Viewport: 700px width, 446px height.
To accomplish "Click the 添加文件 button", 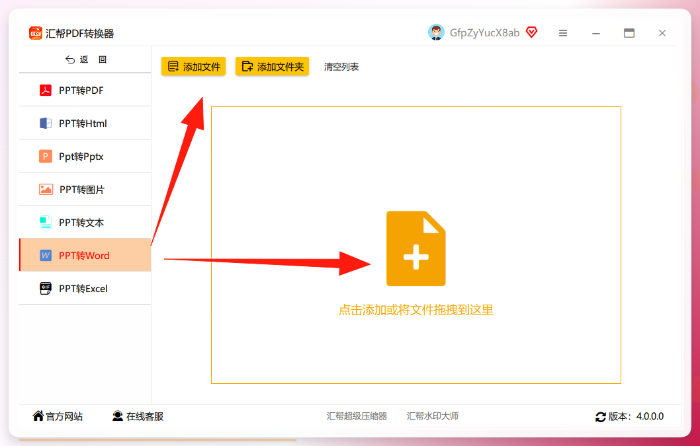I will tap(193, 67).
